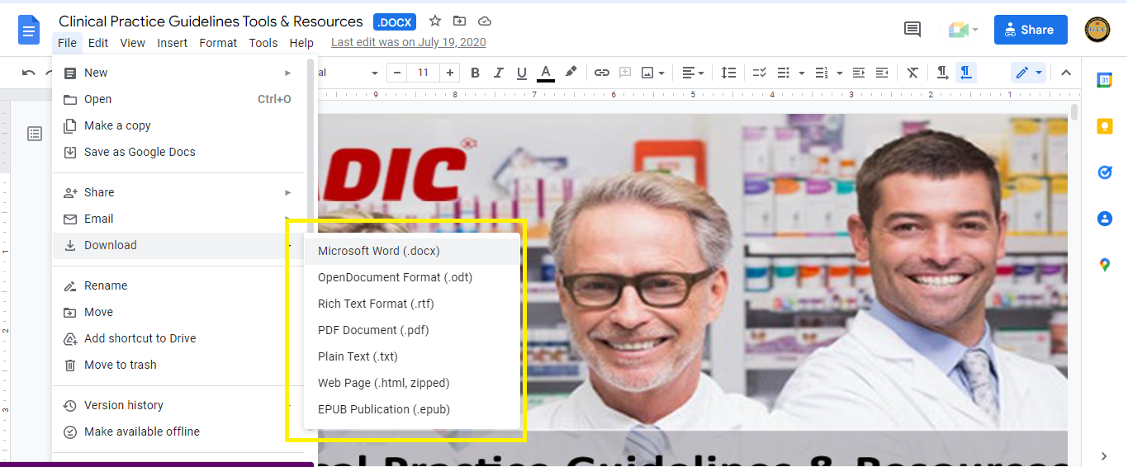
Task: Choose Save as Google Docs
Action: pyautogui.click(x=178, y=152)
